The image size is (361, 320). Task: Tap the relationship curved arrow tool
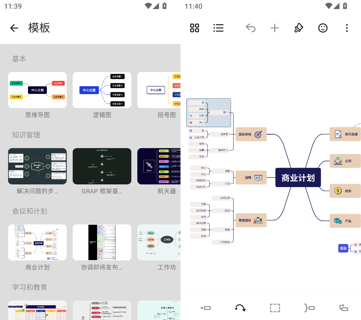[x=240, y=308]
